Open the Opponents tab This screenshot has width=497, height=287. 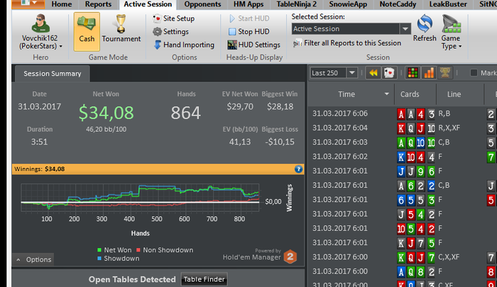click(x=202, y=4)
